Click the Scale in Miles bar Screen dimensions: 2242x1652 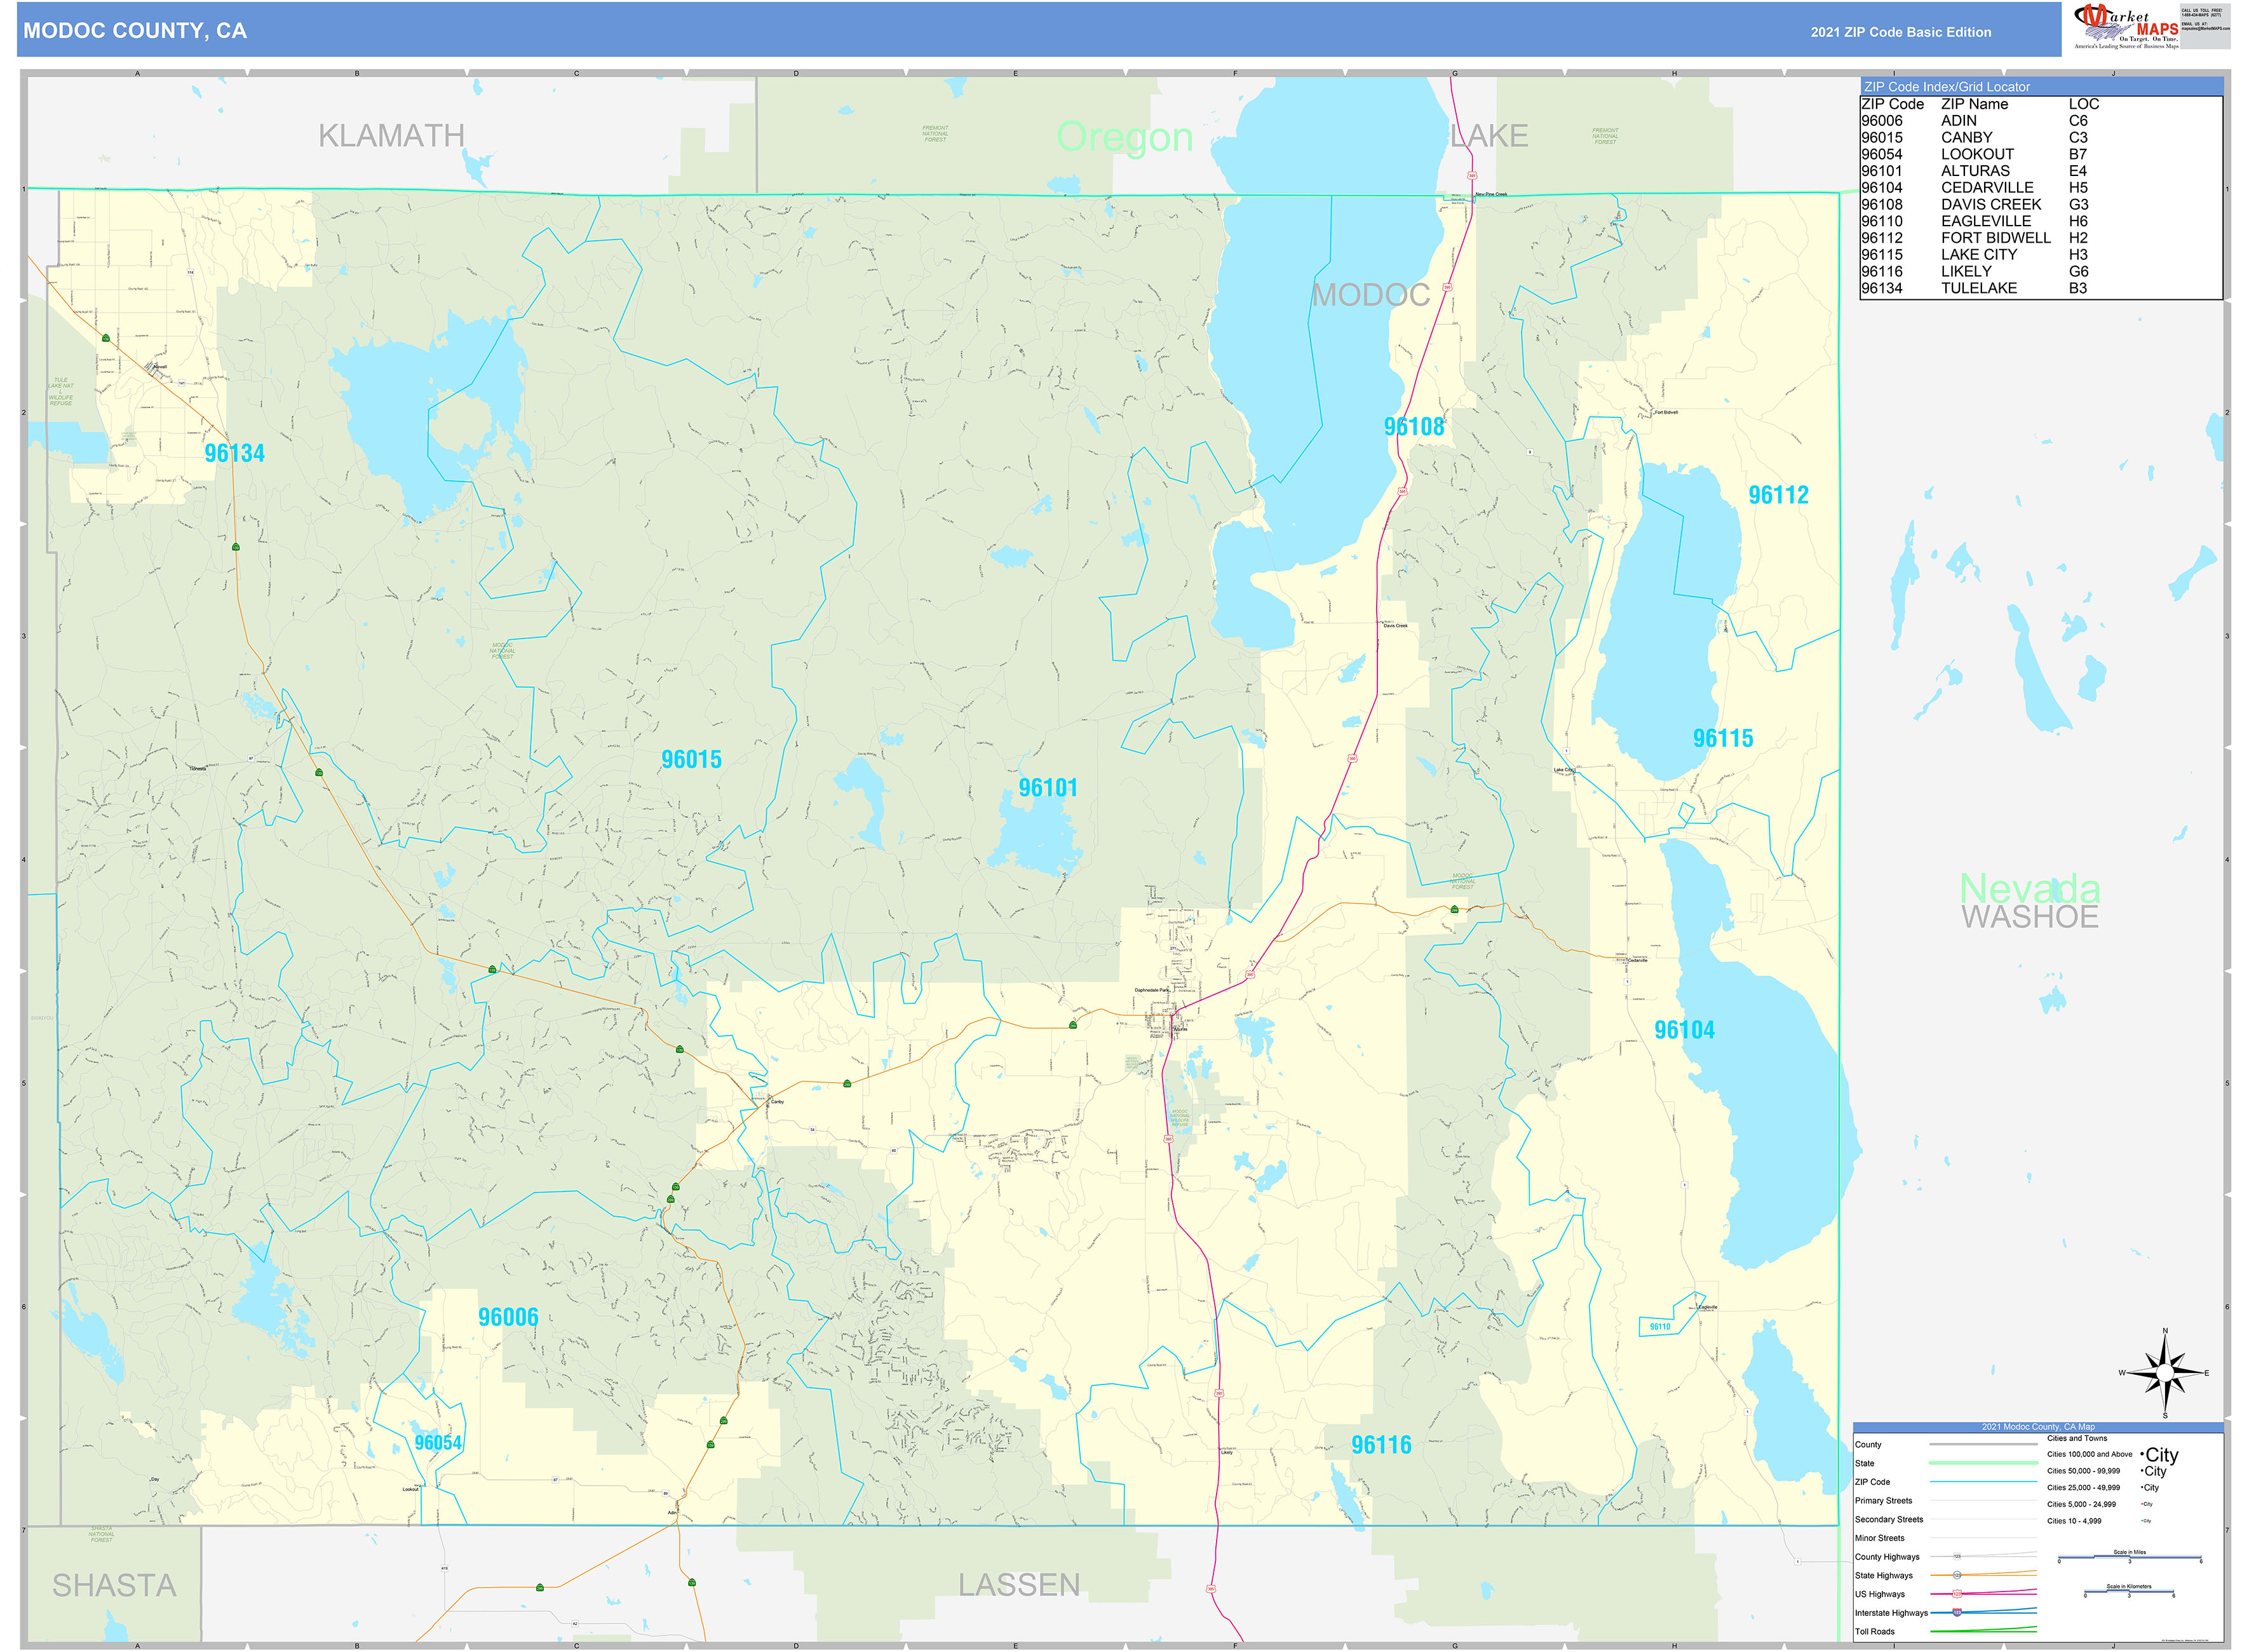click(x=2130, y=1558)
